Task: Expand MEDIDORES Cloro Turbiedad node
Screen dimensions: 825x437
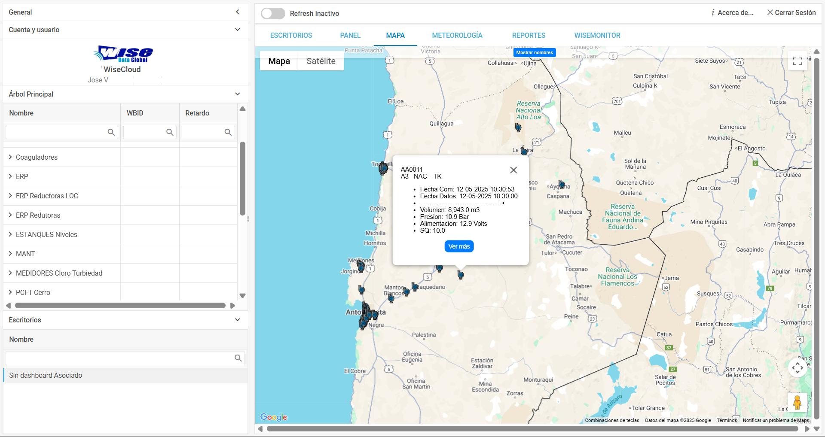Action: coord(10,273)
